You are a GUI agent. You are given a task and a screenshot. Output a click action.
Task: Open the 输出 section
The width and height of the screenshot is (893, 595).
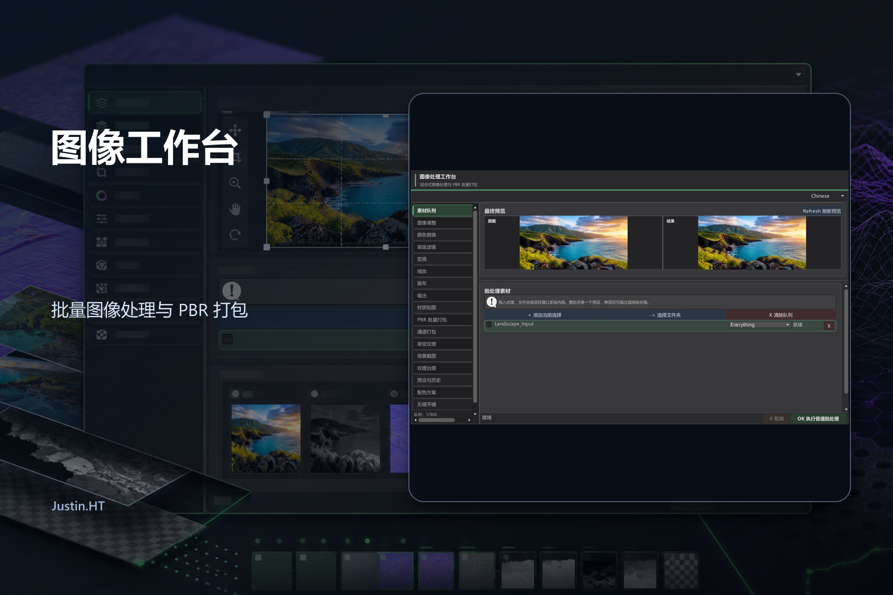(442, 296)
